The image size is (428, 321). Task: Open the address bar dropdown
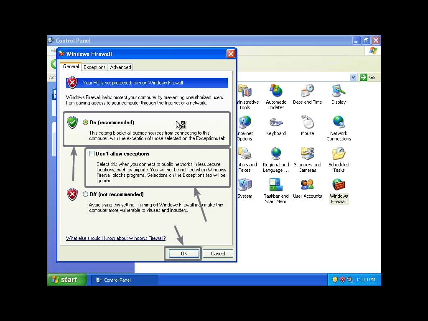[x=353, y=77]
